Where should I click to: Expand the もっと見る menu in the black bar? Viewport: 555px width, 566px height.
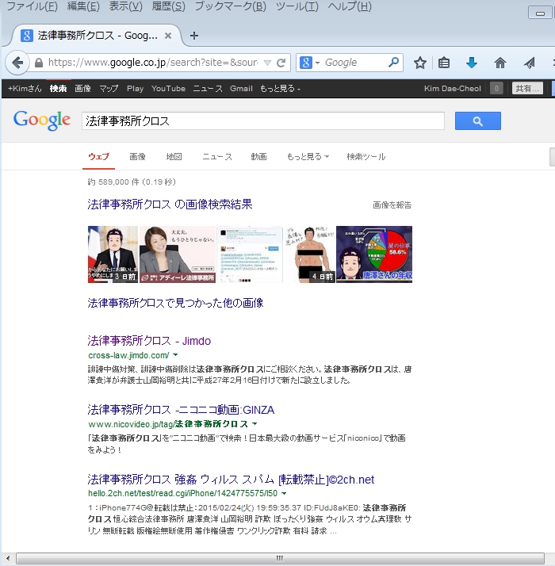(x=280, y=89)
